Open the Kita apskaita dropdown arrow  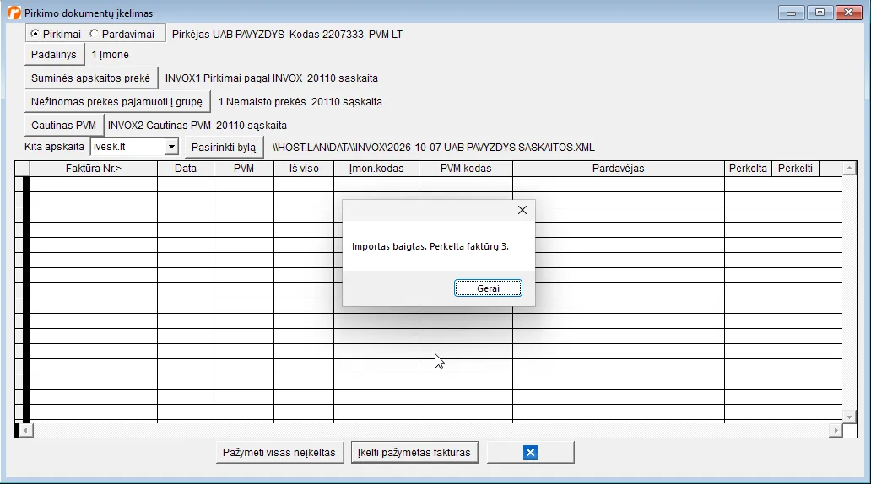(171, 147)
